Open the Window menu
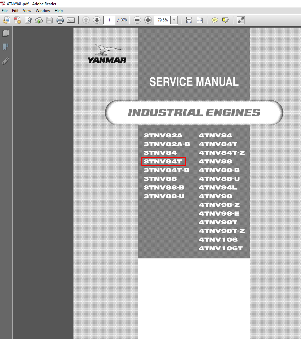Screen dimensions: 301x339 [43, 11]
